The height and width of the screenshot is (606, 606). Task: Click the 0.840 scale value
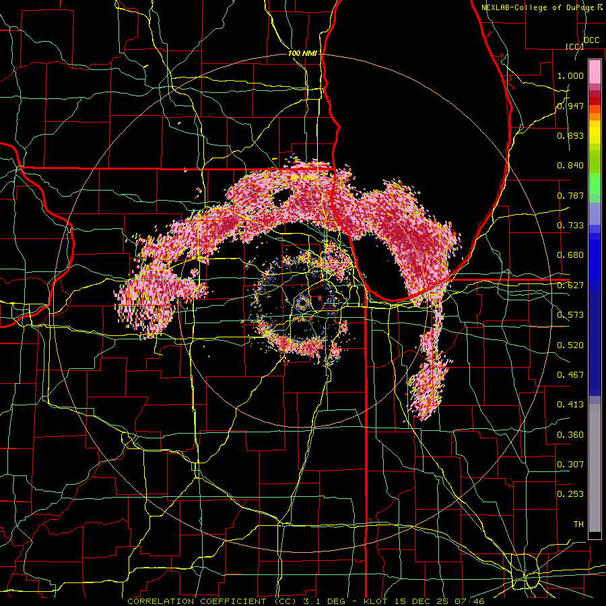570,166
